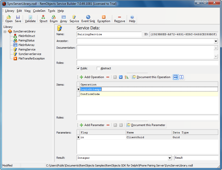Click the Guid data type cell

[195, 137]
